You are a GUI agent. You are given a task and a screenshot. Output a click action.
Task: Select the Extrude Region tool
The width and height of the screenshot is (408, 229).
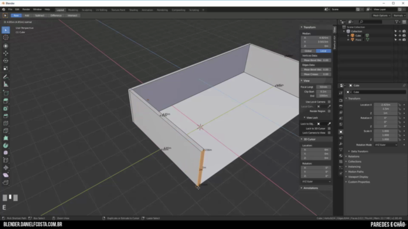click(x=6, y=101)
